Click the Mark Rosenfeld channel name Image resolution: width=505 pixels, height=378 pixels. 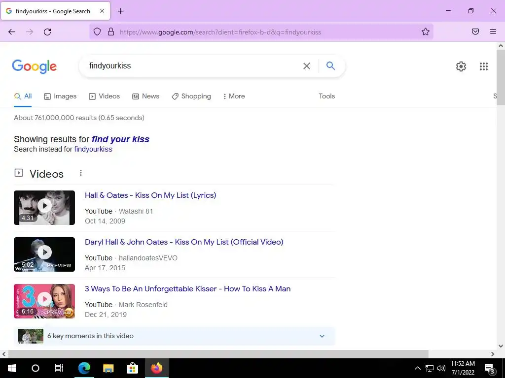144,305
